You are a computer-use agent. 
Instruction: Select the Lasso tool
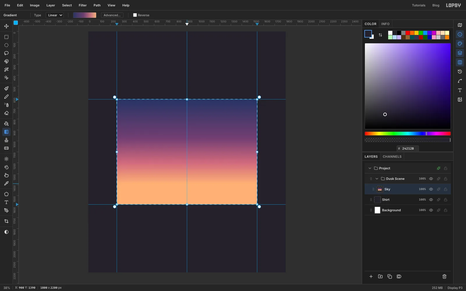coord(6,53)
